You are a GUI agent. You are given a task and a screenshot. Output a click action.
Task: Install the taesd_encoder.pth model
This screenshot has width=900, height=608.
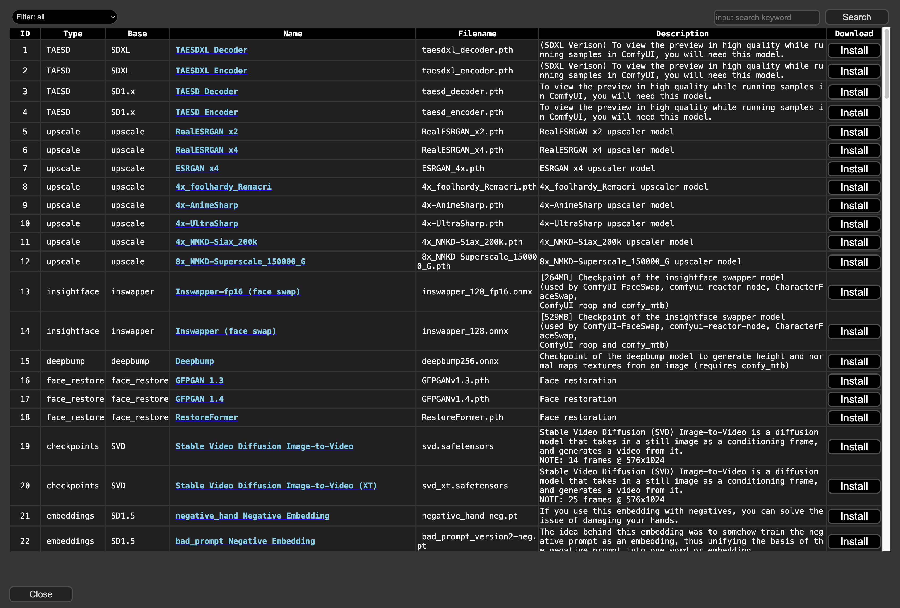tap(854, 113)
